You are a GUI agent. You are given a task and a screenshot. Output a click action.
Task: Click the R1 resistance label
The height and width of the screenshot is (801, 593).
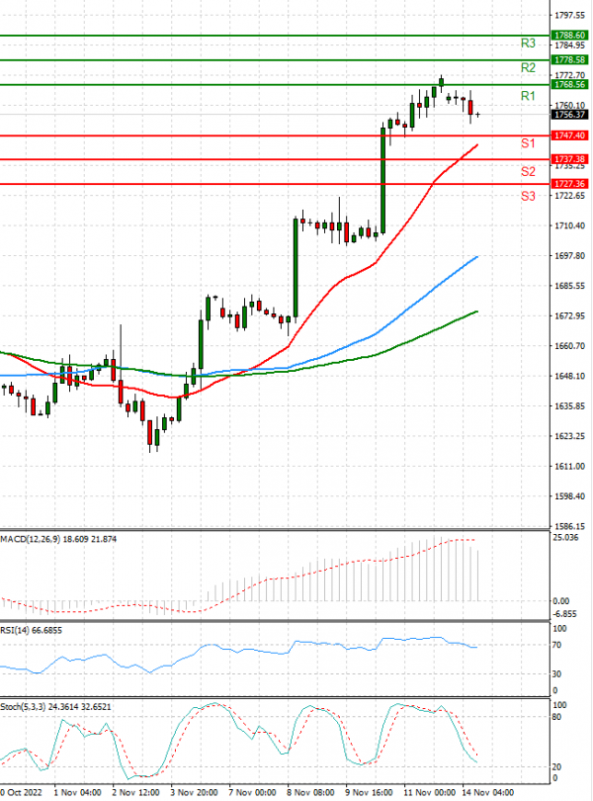click(528, 96)
